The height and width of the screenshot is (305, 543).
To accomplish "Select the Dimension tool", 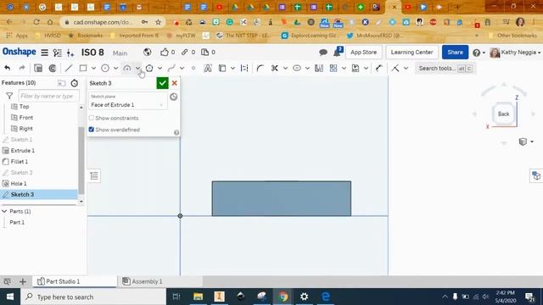I will (x=379, y=68).
